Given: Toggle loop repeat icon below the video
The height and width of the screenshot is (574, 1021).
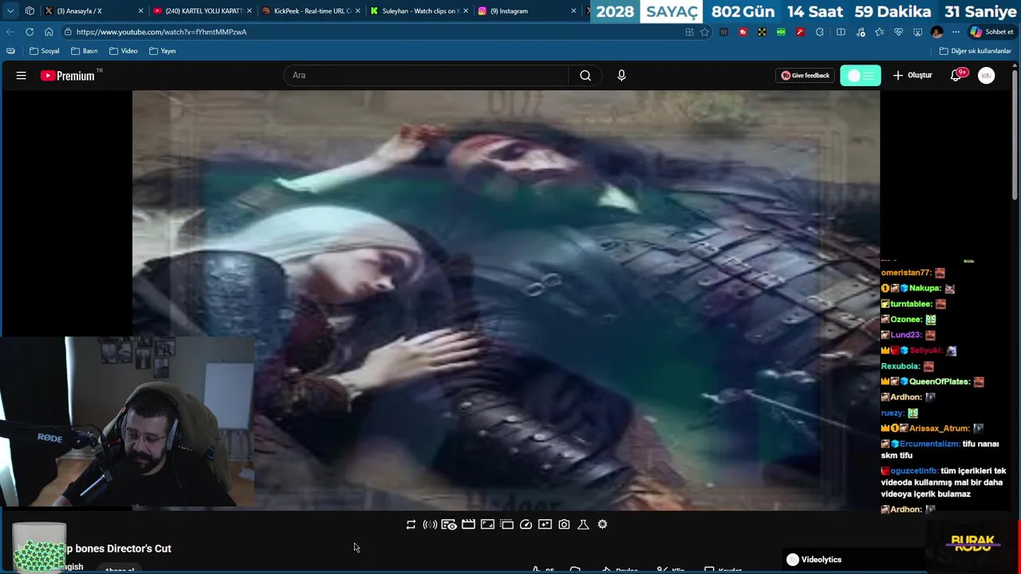Looking at the screenshot, I should point(411,525).
